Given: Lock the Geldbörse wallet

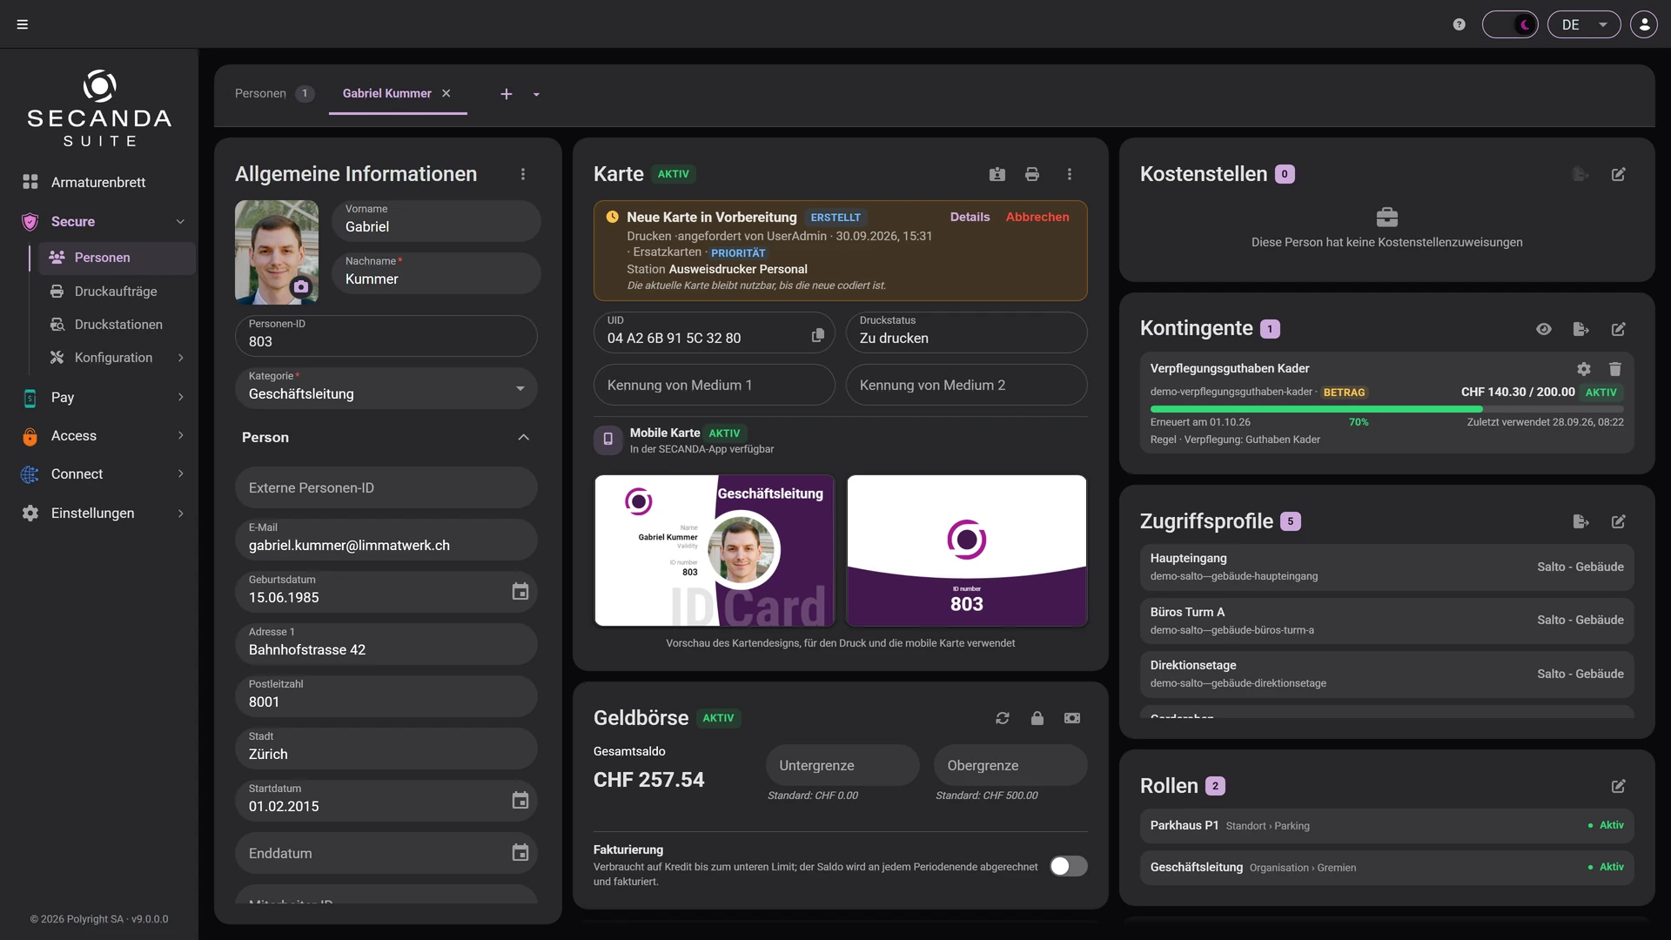Looking at the screenshot, I should coord(1037,718).
